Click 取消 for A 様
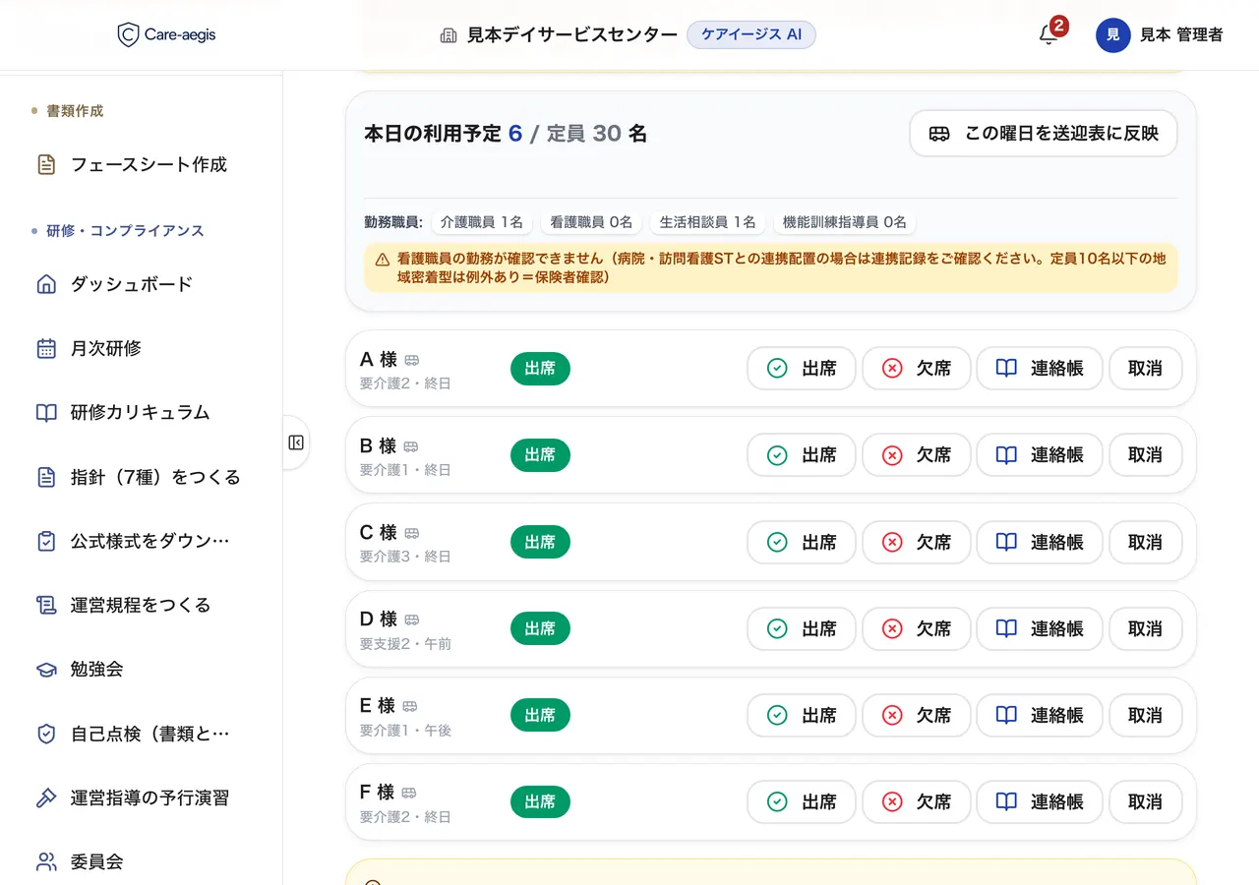1259x885 pixels. click(1146, 369)
